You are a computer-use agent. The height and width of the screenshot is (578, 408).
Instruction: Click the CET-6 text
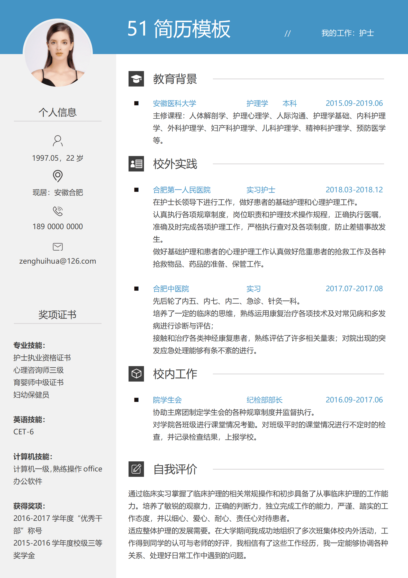click(x=23, y=432)
